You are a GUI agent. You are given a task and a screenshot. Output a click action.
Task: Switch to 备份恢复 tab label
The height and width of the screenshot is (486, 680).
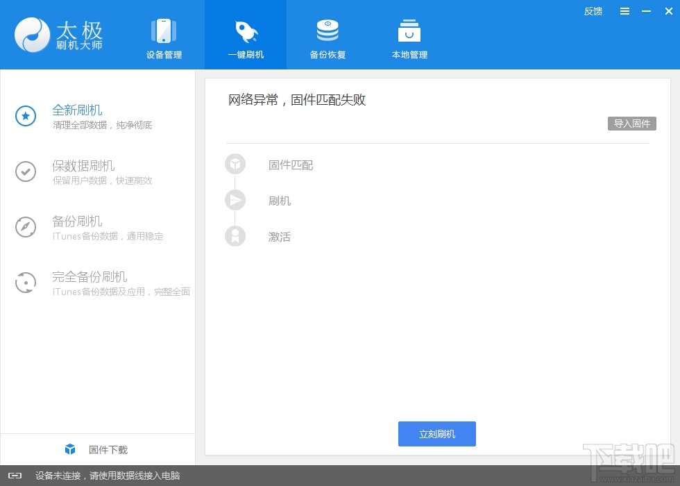pyautogui.click(x=328, y=55)
